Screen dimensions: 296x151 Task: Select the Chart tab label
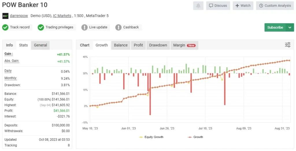(85, 45)
